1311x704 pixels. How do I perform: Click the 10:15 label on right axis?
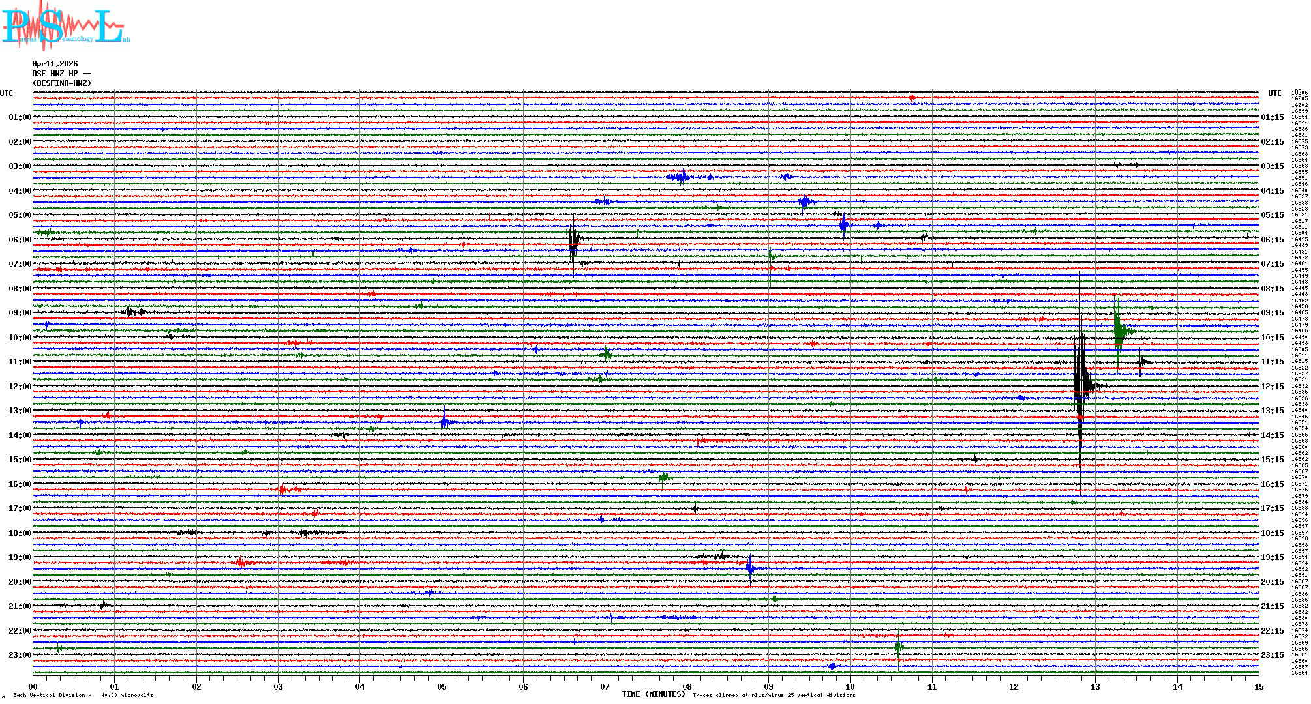click(1272, 338)
